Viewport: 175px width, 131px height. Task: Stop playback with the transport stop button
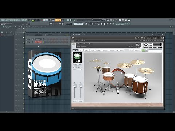click(x=39, y=20)
